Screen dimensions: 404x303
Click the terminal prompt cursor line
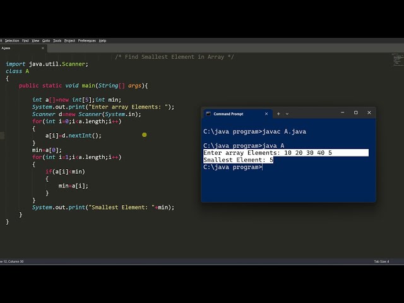(x=233, y=167)
